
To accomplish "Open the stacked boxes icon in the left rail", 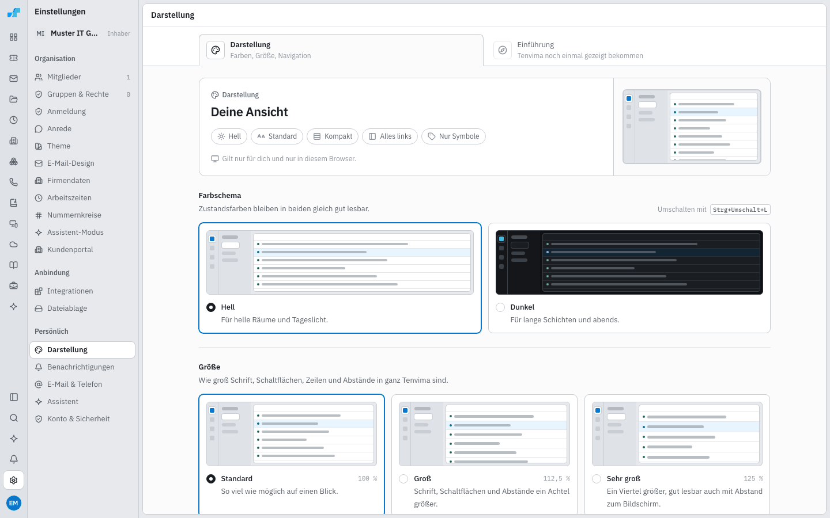I will pyautogui.click(x=14, y=162).
